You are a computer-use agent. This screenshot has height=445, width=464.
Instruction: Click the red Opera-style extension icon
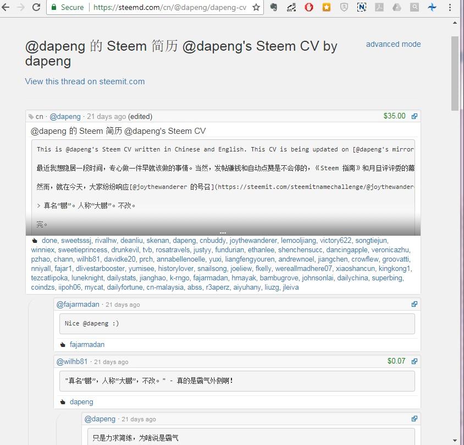tap(308, 7)
